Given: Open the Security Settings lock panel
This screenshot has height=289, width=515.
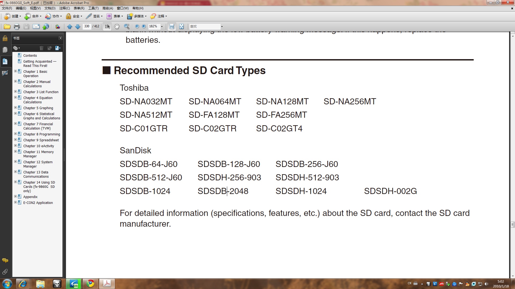Looking at the screenshot, I should [5, 38].
